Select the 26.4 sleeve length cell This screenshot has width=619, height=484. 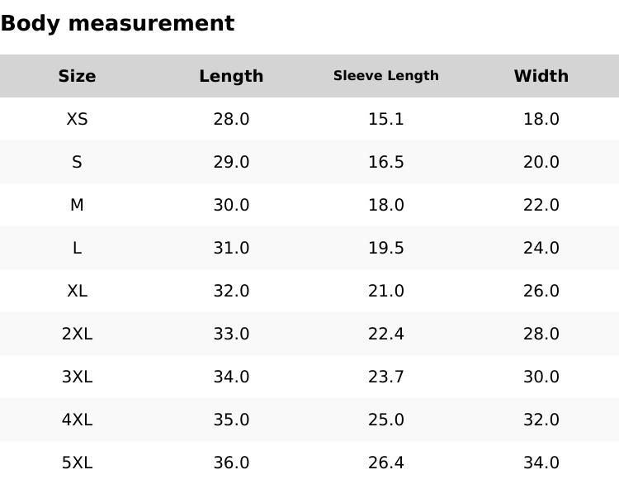click(x=386, y=463)
